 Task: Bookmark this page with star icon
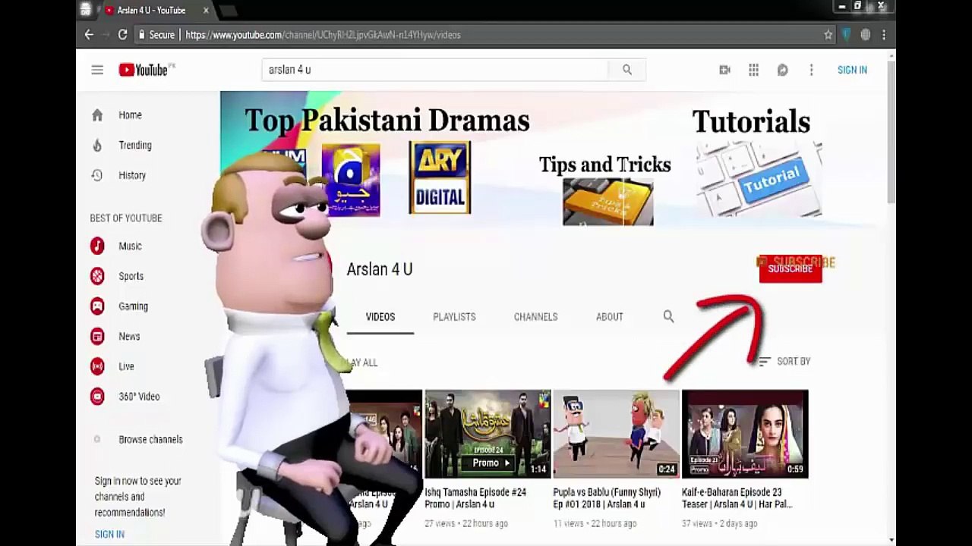tap(828, 35)
